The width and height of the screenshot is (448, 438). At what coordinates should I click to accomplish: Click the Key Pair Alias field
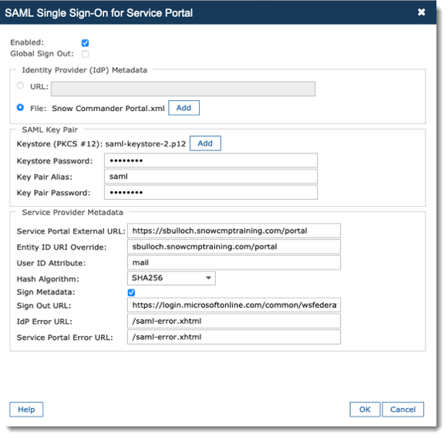coord(211,177)
